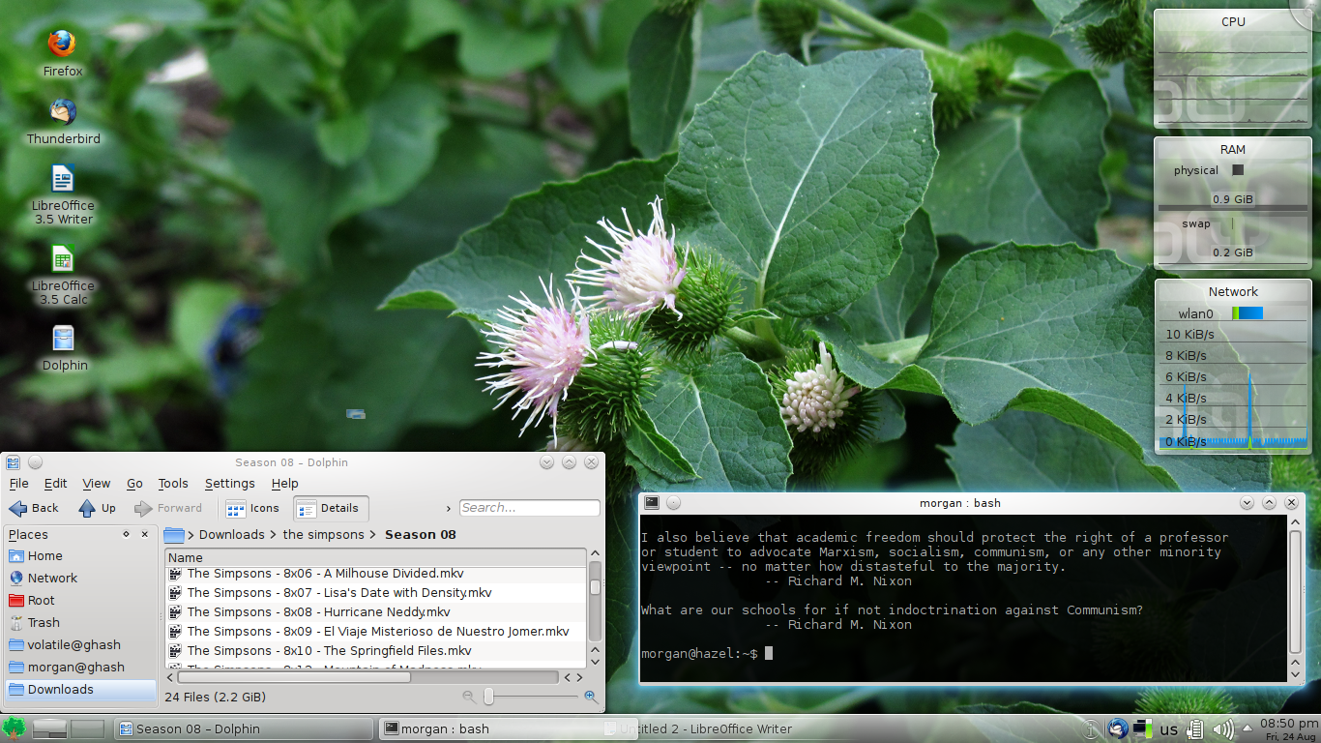
Task: Switch Dolphin to Details view
Action: 329,508
